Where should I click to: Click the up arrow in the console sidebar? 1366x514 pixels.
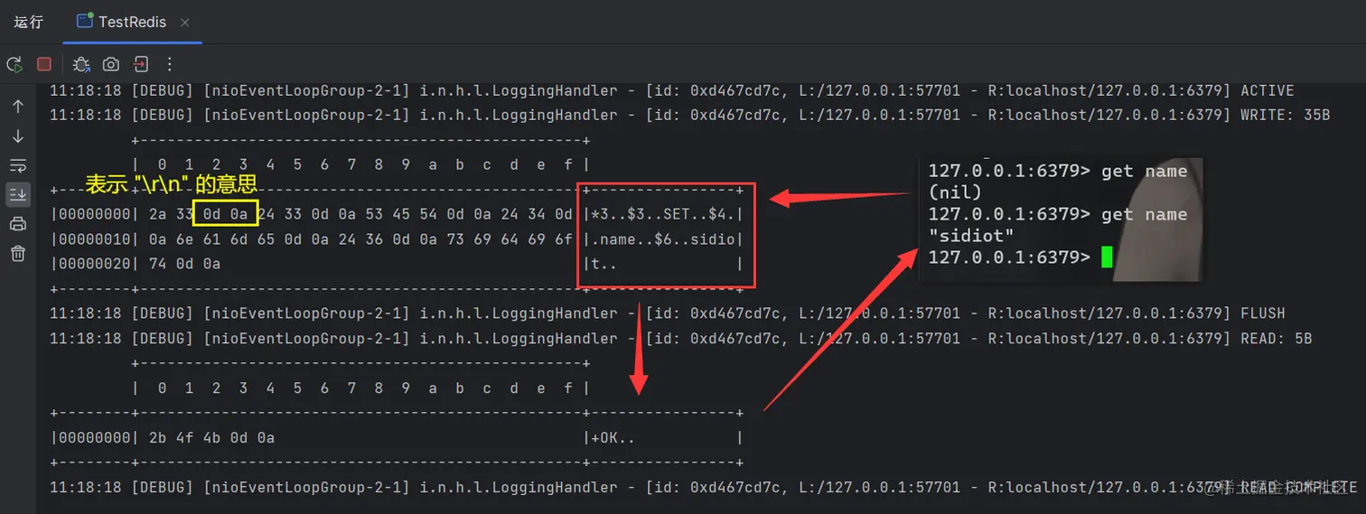17,107
